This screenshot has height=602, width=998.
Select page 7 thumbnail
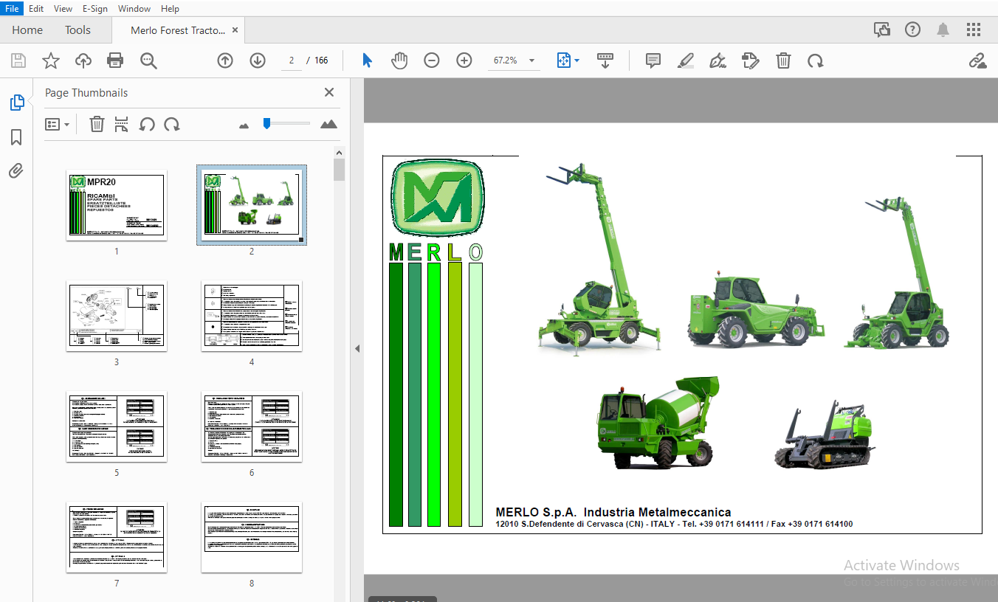pyautogui.click(x=117, y=537)
